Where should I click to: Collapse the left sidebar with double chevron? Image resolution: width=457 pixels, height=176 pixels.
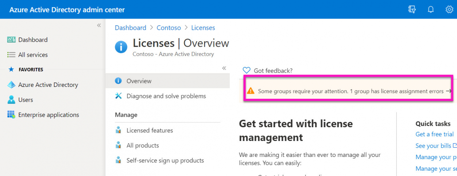coord(99,25)
